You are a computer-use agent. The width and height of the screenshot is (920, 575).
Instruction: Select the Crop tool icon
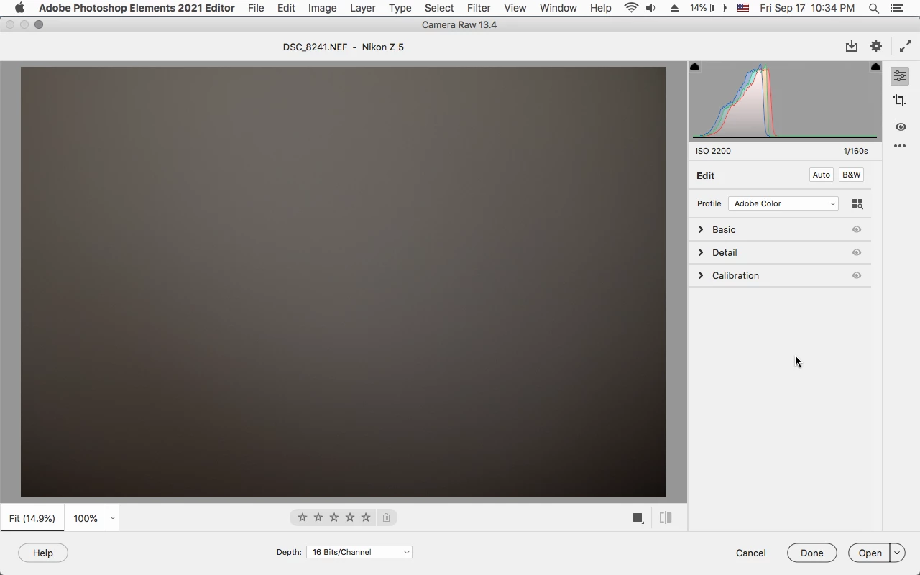click(x=900, y=101)
